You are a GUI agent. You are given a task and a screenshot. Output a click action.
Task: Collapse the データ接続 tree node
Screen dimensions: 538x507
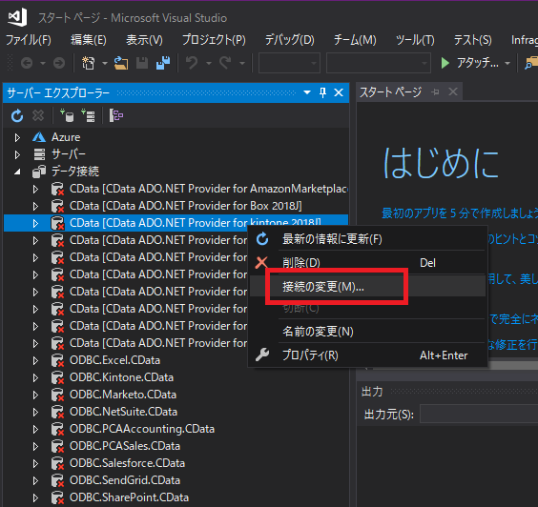(x=17, y=172)
